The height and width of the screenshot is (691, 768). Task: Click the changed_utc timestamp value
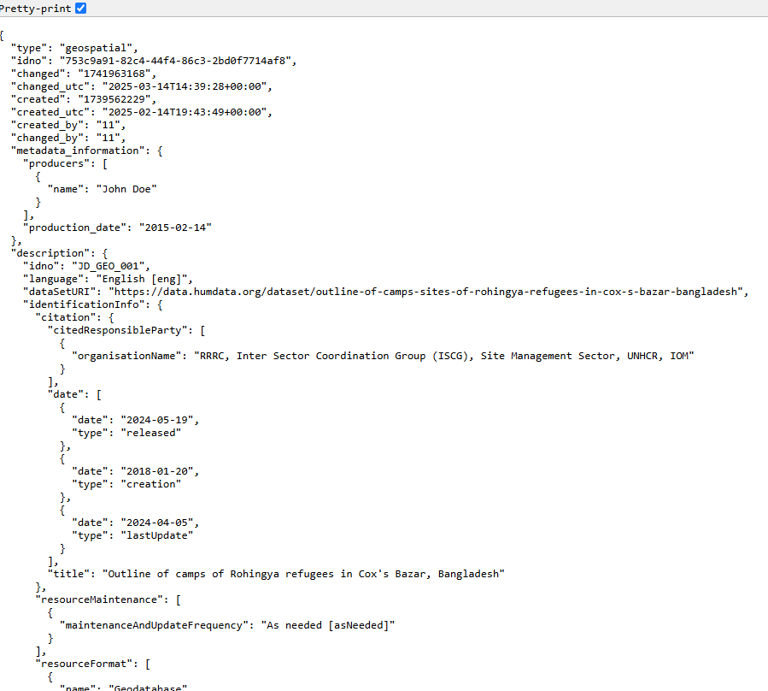tap(186, 86)
